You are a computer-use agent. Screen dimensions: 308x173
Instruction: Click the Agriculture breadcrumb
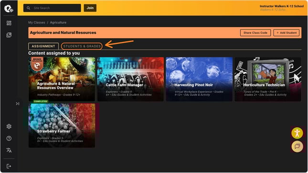[x=58, y=22]
